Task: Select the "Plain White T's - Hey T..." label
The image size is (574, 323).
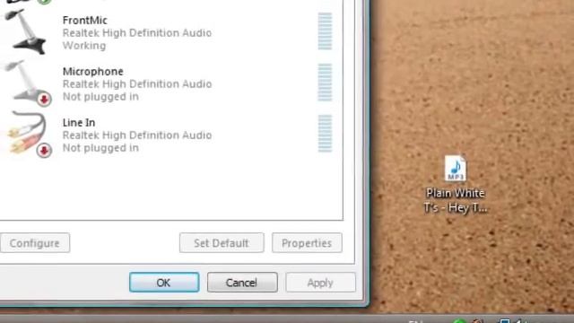Action: pos(456,200)
